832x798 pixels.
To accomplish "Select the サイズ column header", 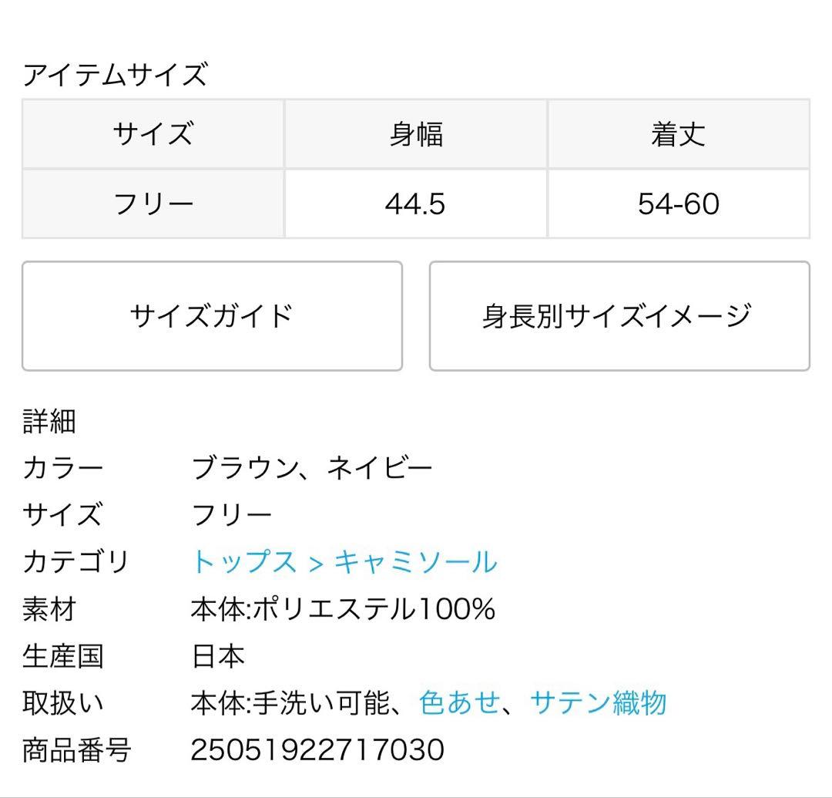I will coord(151,133).
